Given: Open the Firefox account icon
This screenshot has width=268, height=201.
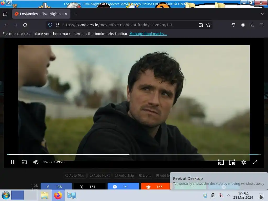Looking at the screenshot, I should pyautogui.click(x=243, y=25).
